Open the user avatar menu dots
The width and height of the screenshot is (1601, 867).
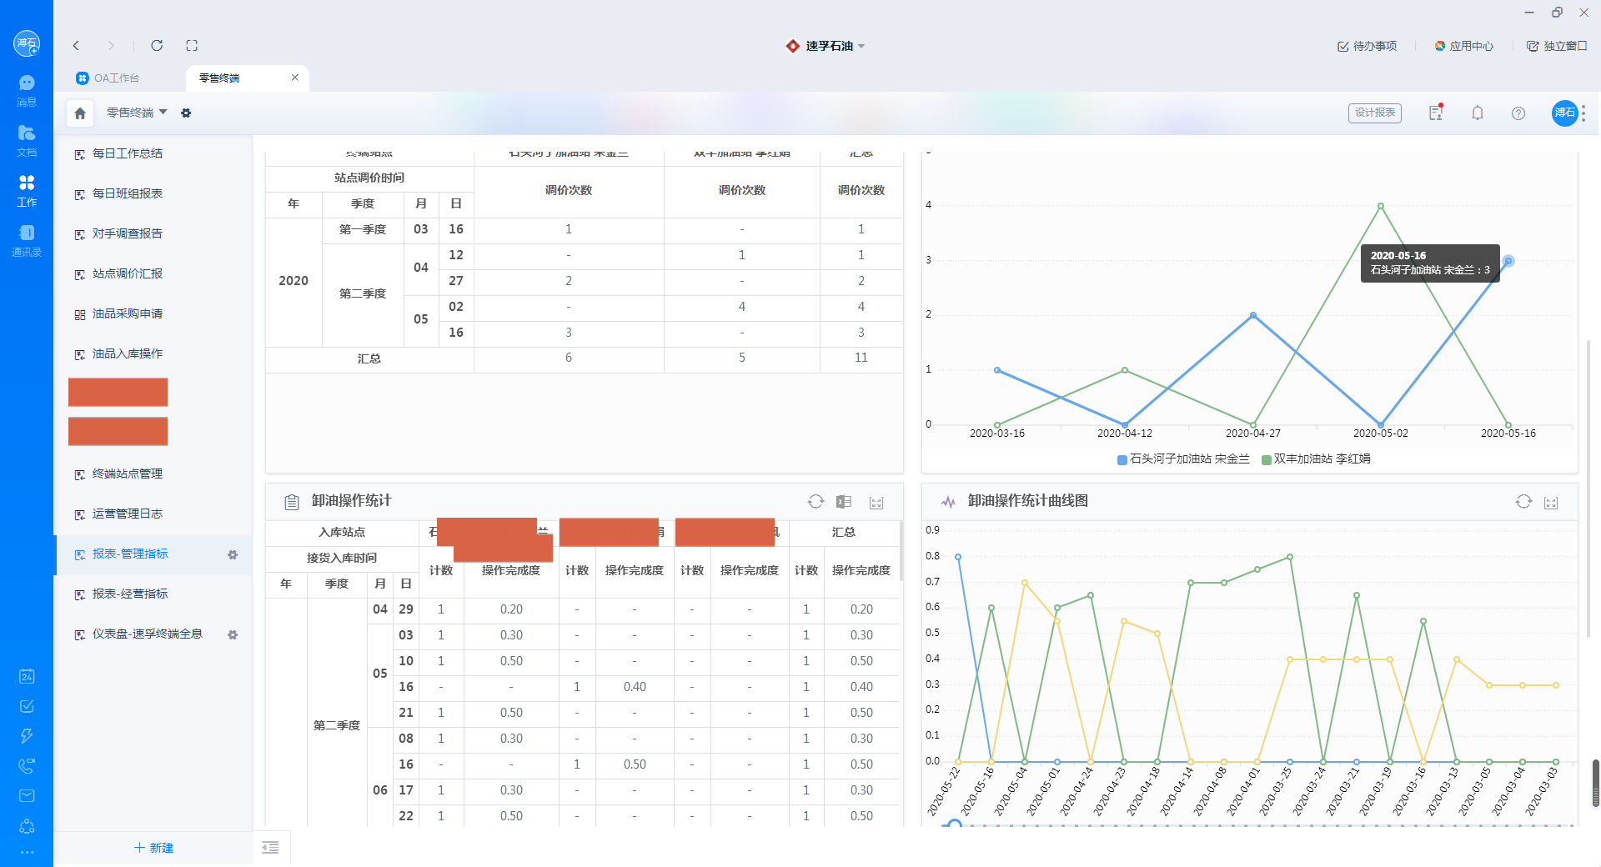[x=1583, y=113]
